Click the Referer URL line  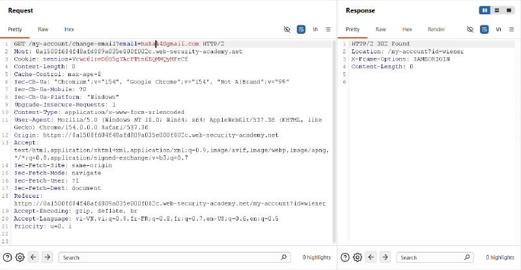170,204
